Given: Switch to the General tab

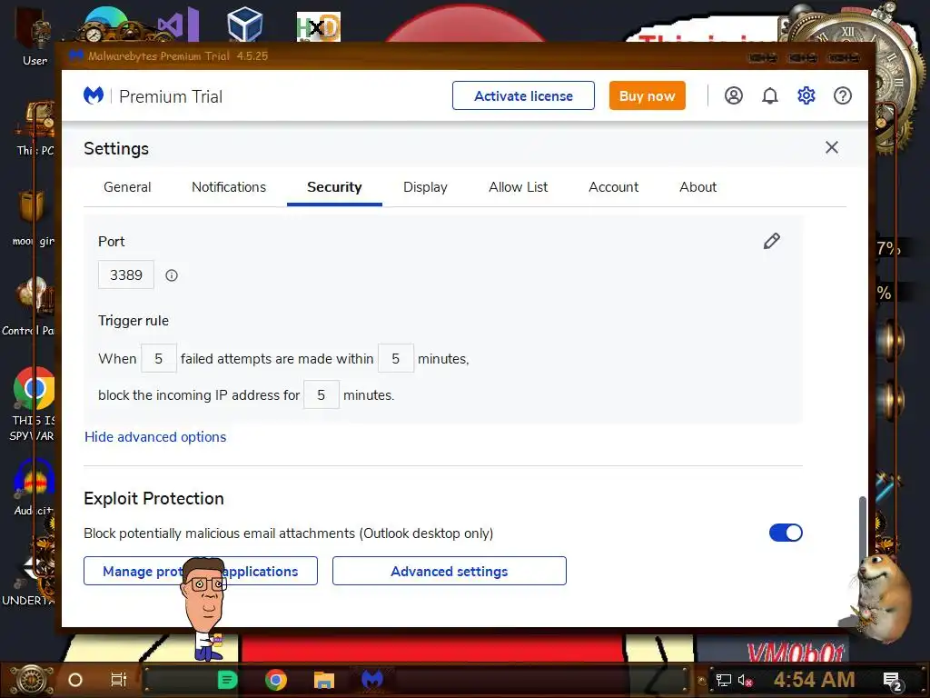Looking at the screenshot, I should [127, 187].
